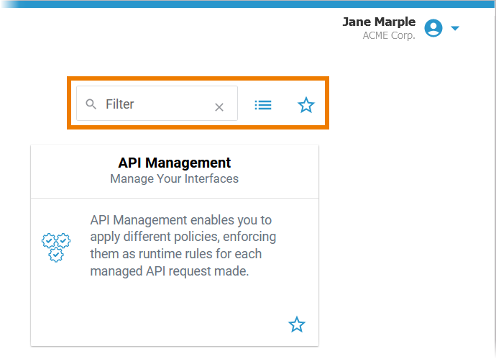Click the magnifier search icon in filter field
496x359 pixels.
(x=91, y=104)
